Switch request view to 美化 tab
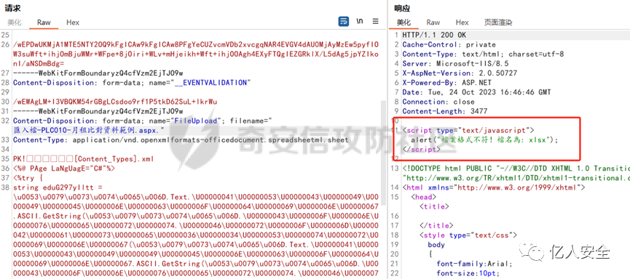 (15, 23)
